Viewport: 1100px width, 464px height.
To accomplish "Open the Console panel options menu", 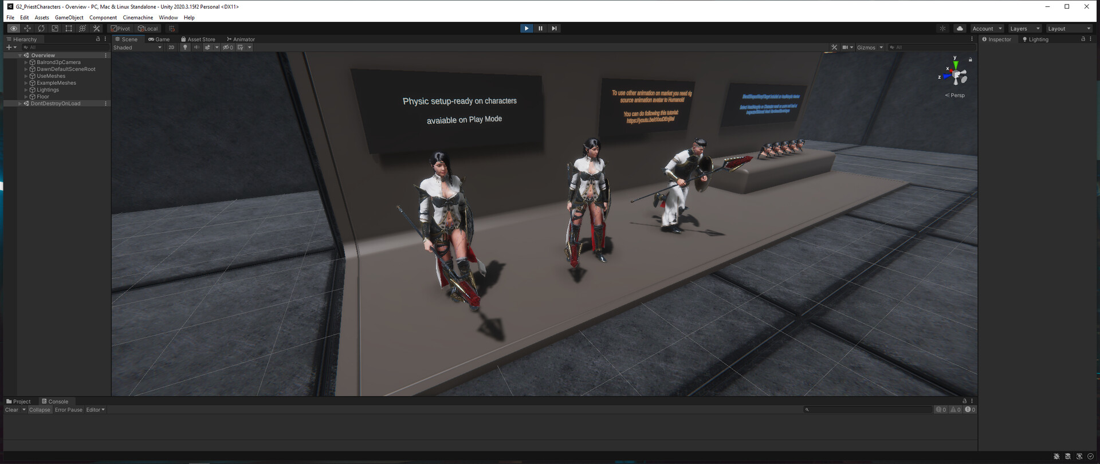I will pos(972,401).
